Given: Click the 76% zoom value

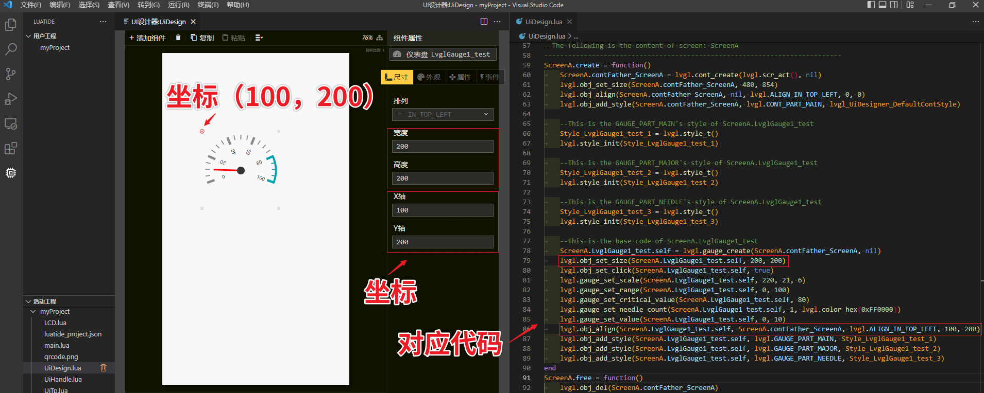Looking at the screenshot, I should [367, 38].
